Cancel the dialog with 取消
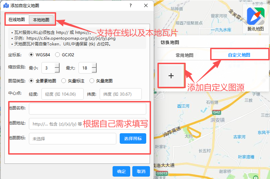 click(141, 171)
